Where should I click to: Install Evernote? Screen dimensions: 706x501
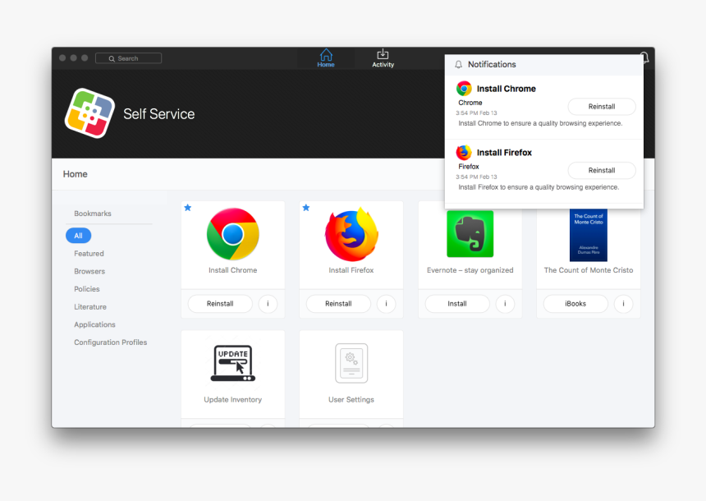tap(456, 303)
